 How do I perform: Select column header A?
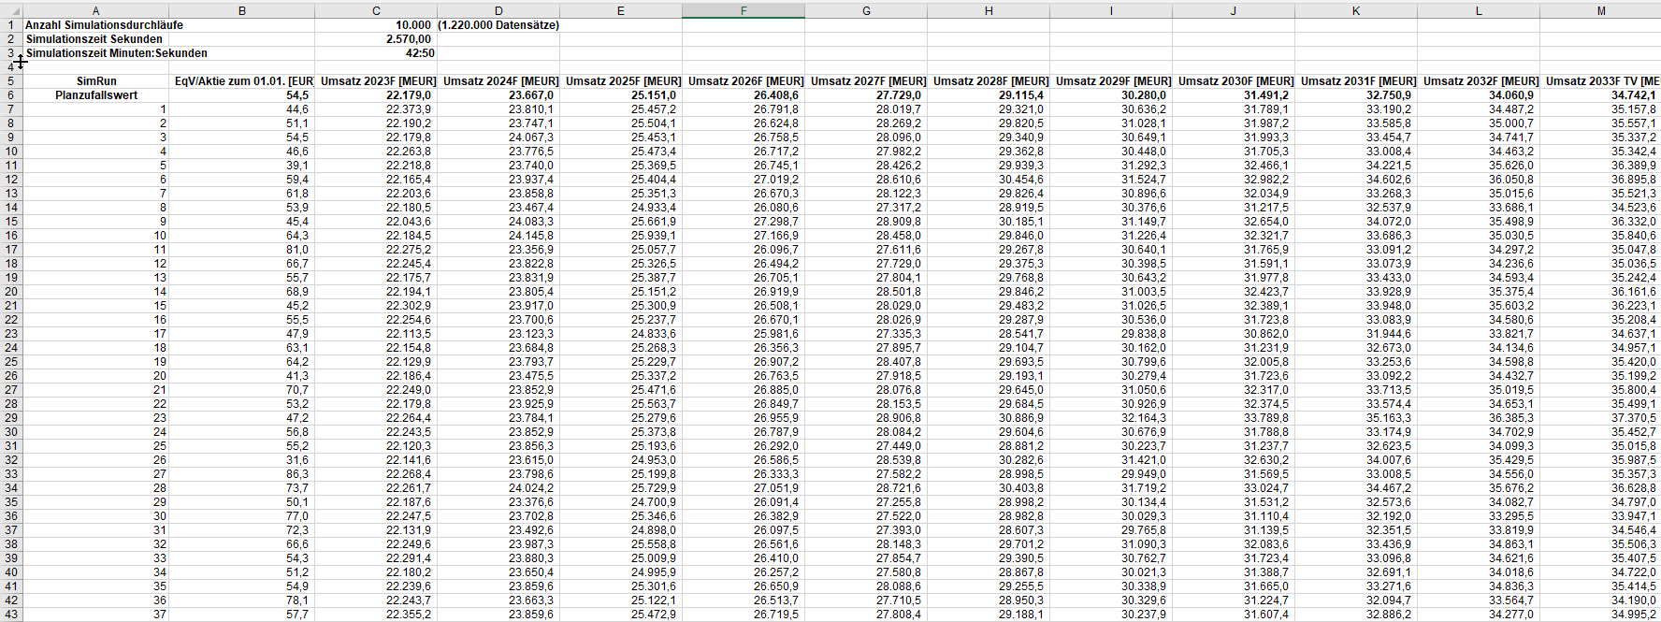pos(96,10)
